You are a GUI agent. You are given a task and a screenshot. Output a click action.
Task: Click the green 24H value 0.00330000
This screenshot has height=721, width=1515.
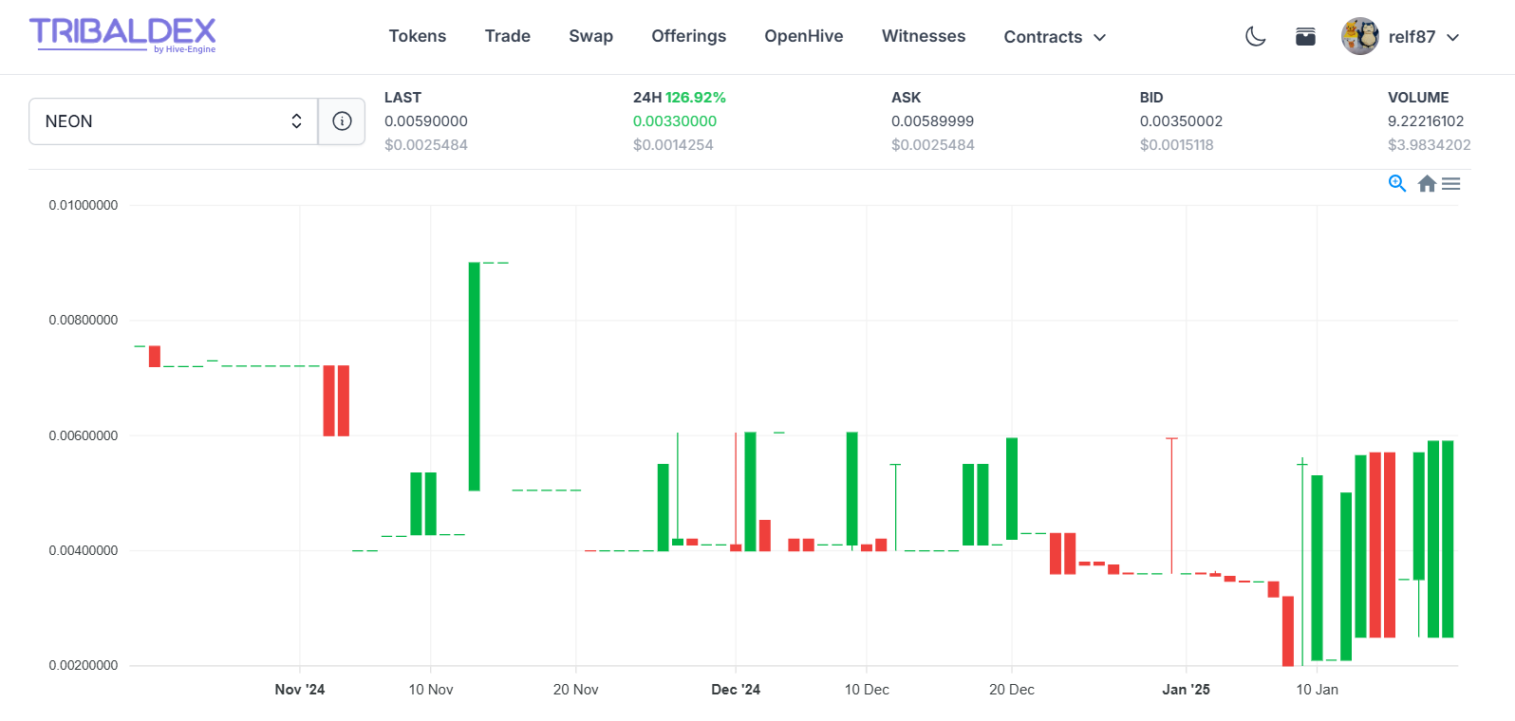click(675, 121)
